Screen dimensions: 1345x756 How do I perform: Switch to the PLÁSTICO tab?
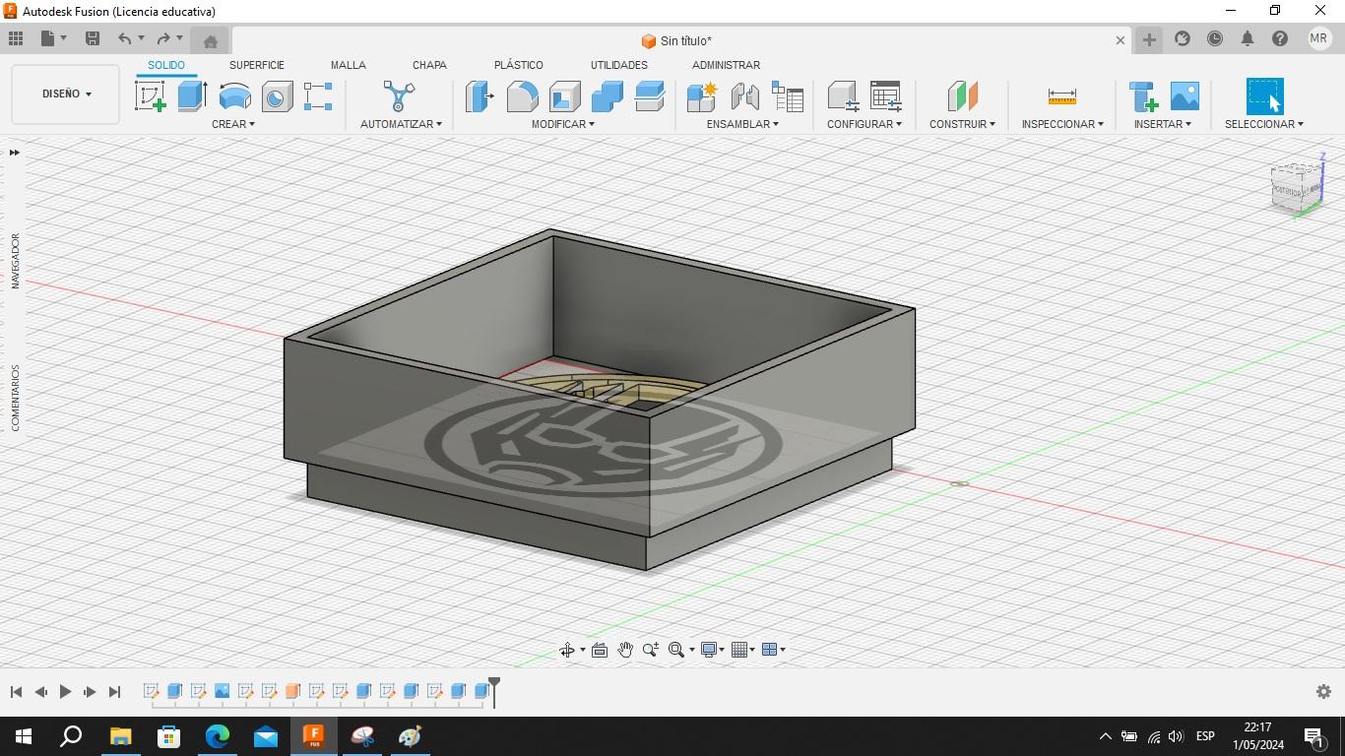pos(519,65)
